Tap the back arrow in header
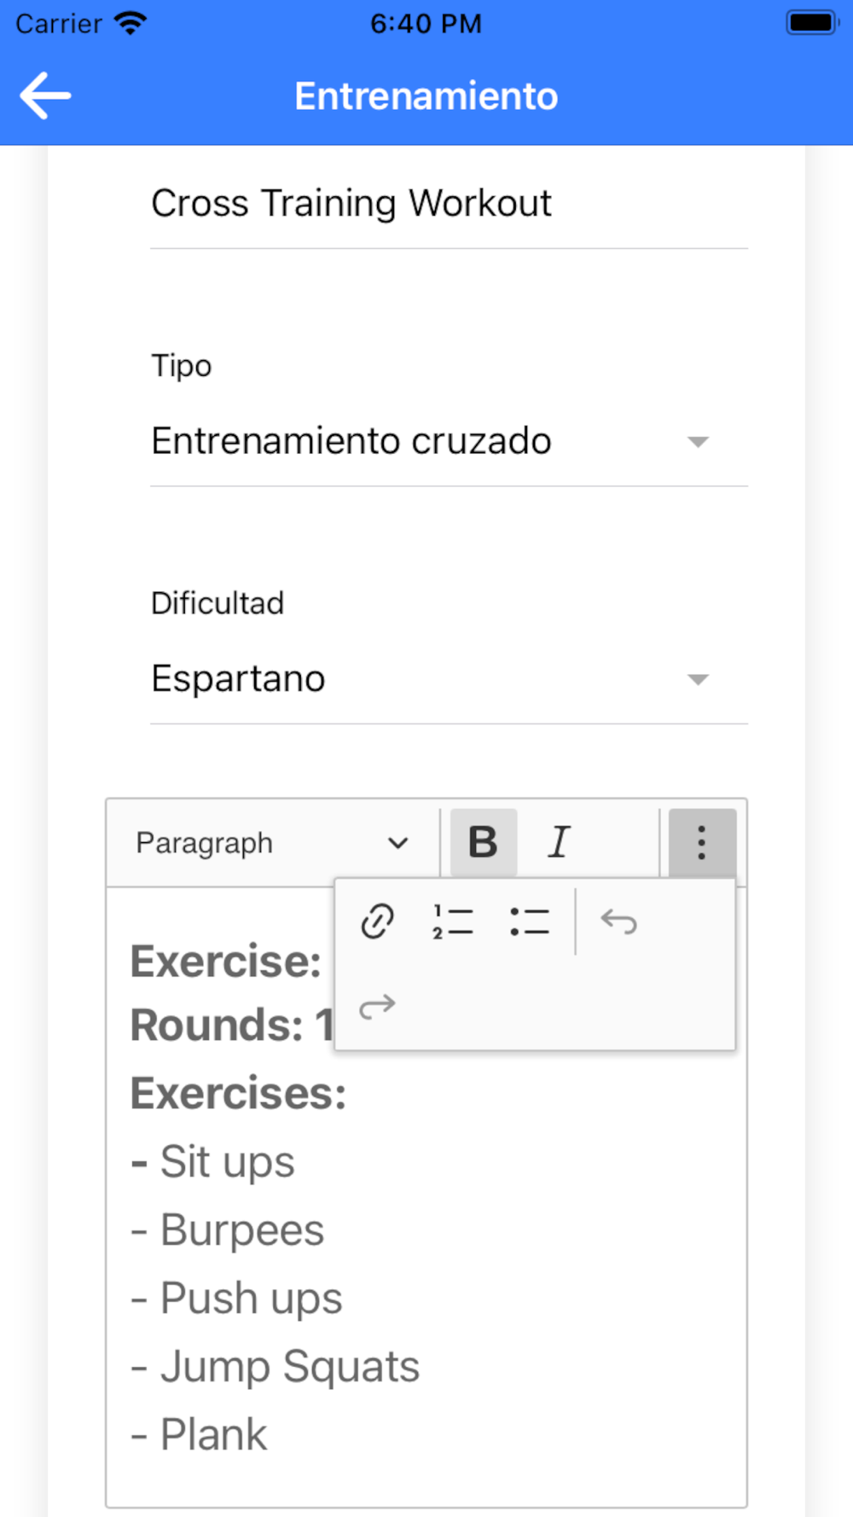The width and height of the screenshot is (853, 1517). pyautogui.click(x=45, y=96)
